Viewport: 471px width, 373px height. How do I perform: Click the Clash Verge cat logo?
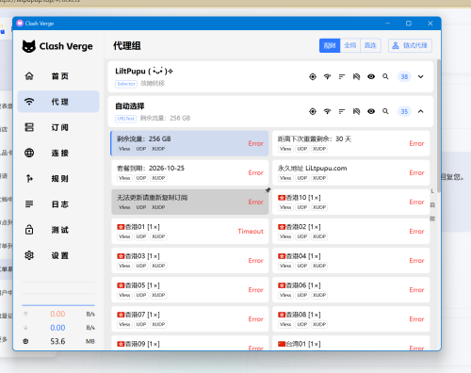[x=29, y=46]
